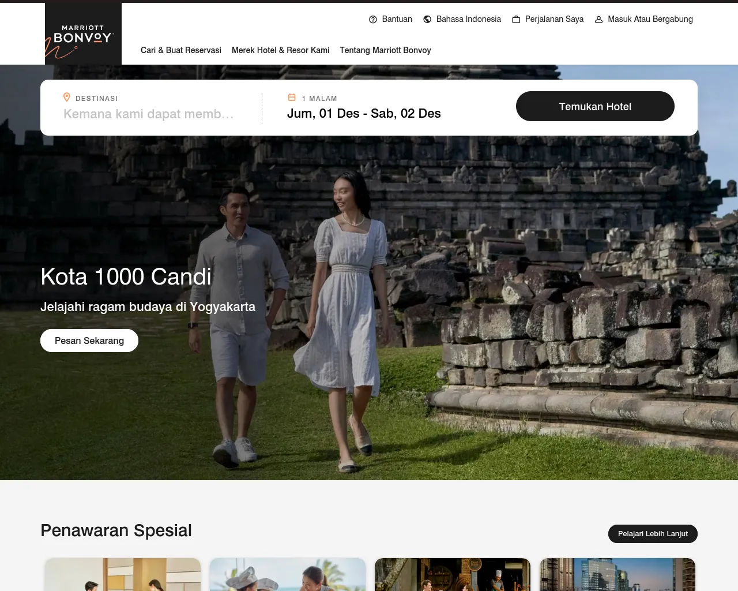738x591 pixels.
Task: Open the third offer card with restaurant scene
Action: 453,575
